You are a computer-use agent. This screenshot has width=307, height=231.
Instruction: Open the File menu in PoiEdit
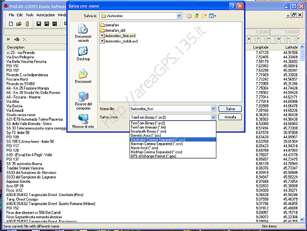[11, 15]
